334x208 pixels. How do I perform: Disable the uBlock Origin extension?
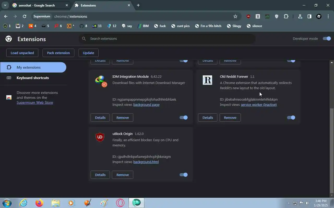point(183,175)
